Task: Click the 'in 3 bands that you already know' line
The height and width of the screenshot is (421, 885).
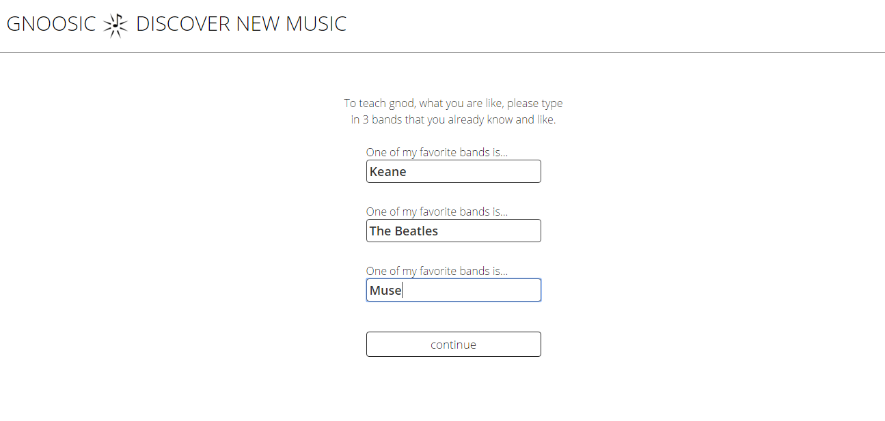Action: coord(453,120)
